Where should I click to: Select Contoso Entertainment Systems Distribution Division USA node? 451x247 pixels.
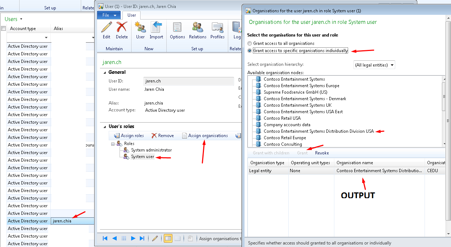[x=319, y=131]
